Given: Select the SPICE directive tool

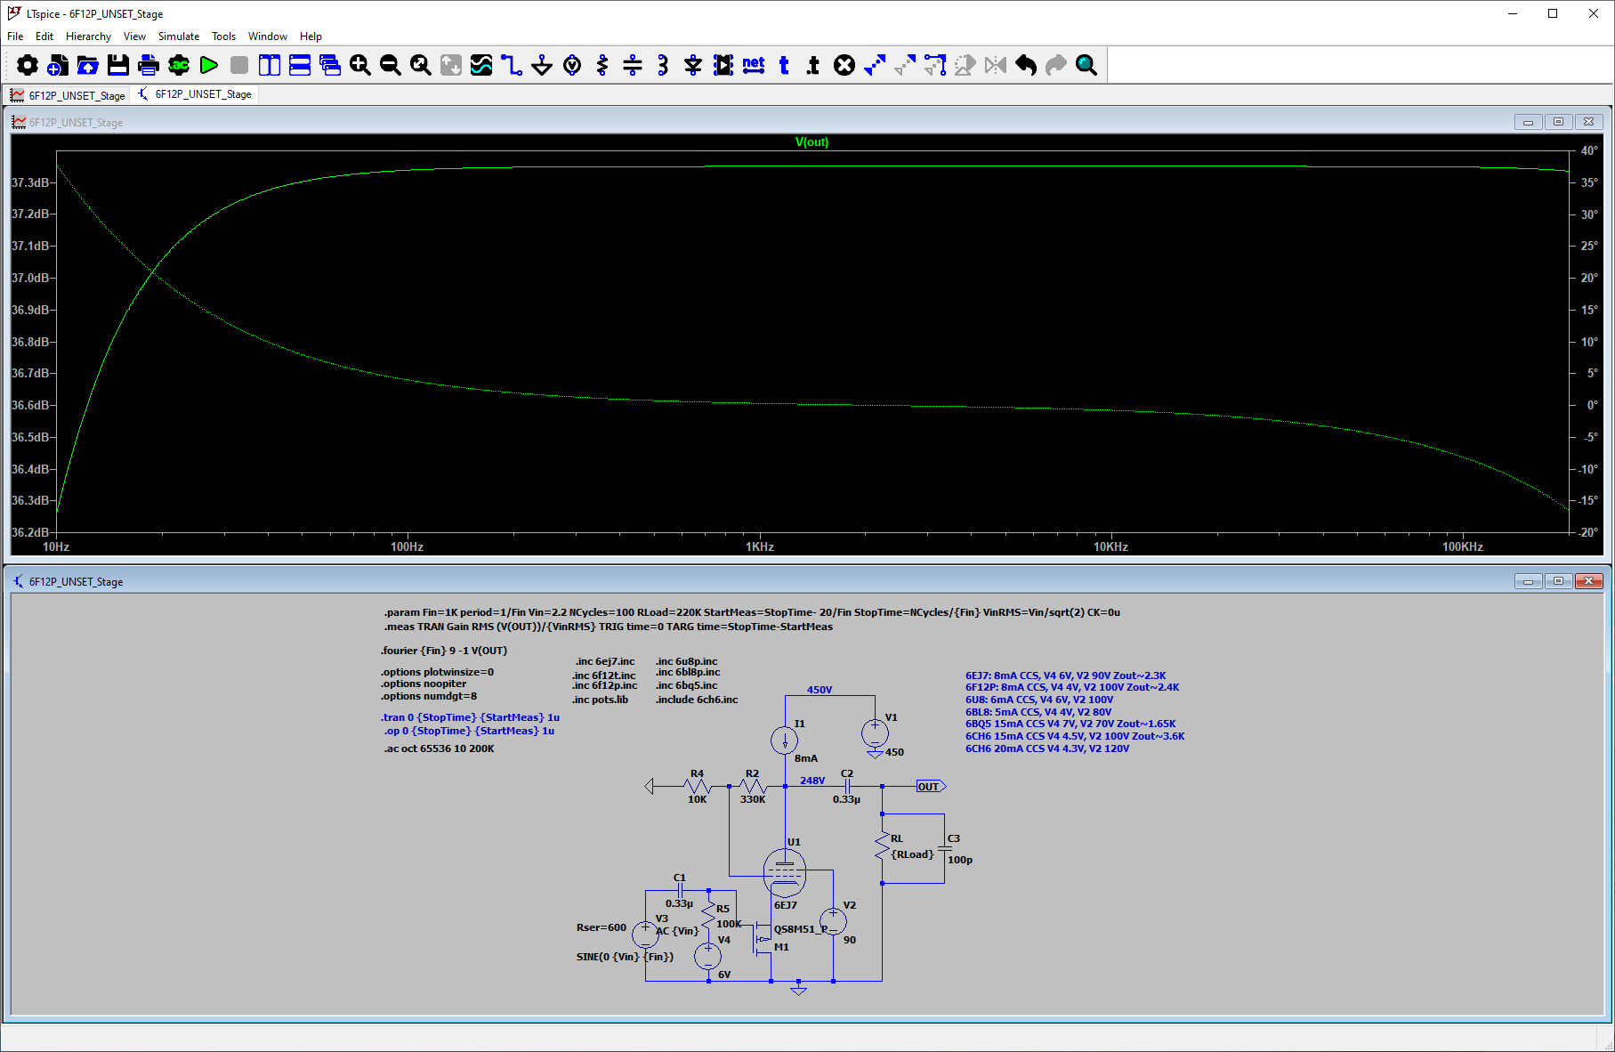Looking at the screenshot, I should pyautogui.click(x=814, y=65).
